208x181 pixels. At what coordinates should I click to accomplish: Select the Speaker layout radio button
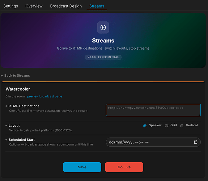pos(145,126)
